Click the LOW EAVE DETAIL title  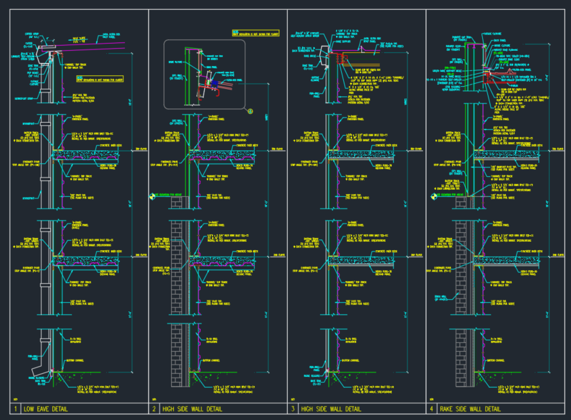[x=45, y=409]
